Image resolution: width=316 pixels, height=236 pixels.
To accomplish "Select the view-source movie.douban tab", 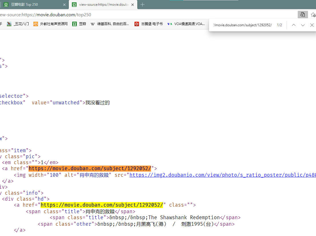I will pyautogui.click(x=103, y=5).
